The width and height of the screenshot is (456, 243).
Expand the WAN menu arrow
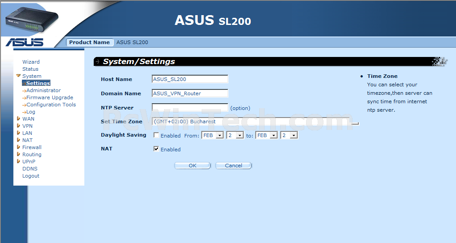pos(18,118)
